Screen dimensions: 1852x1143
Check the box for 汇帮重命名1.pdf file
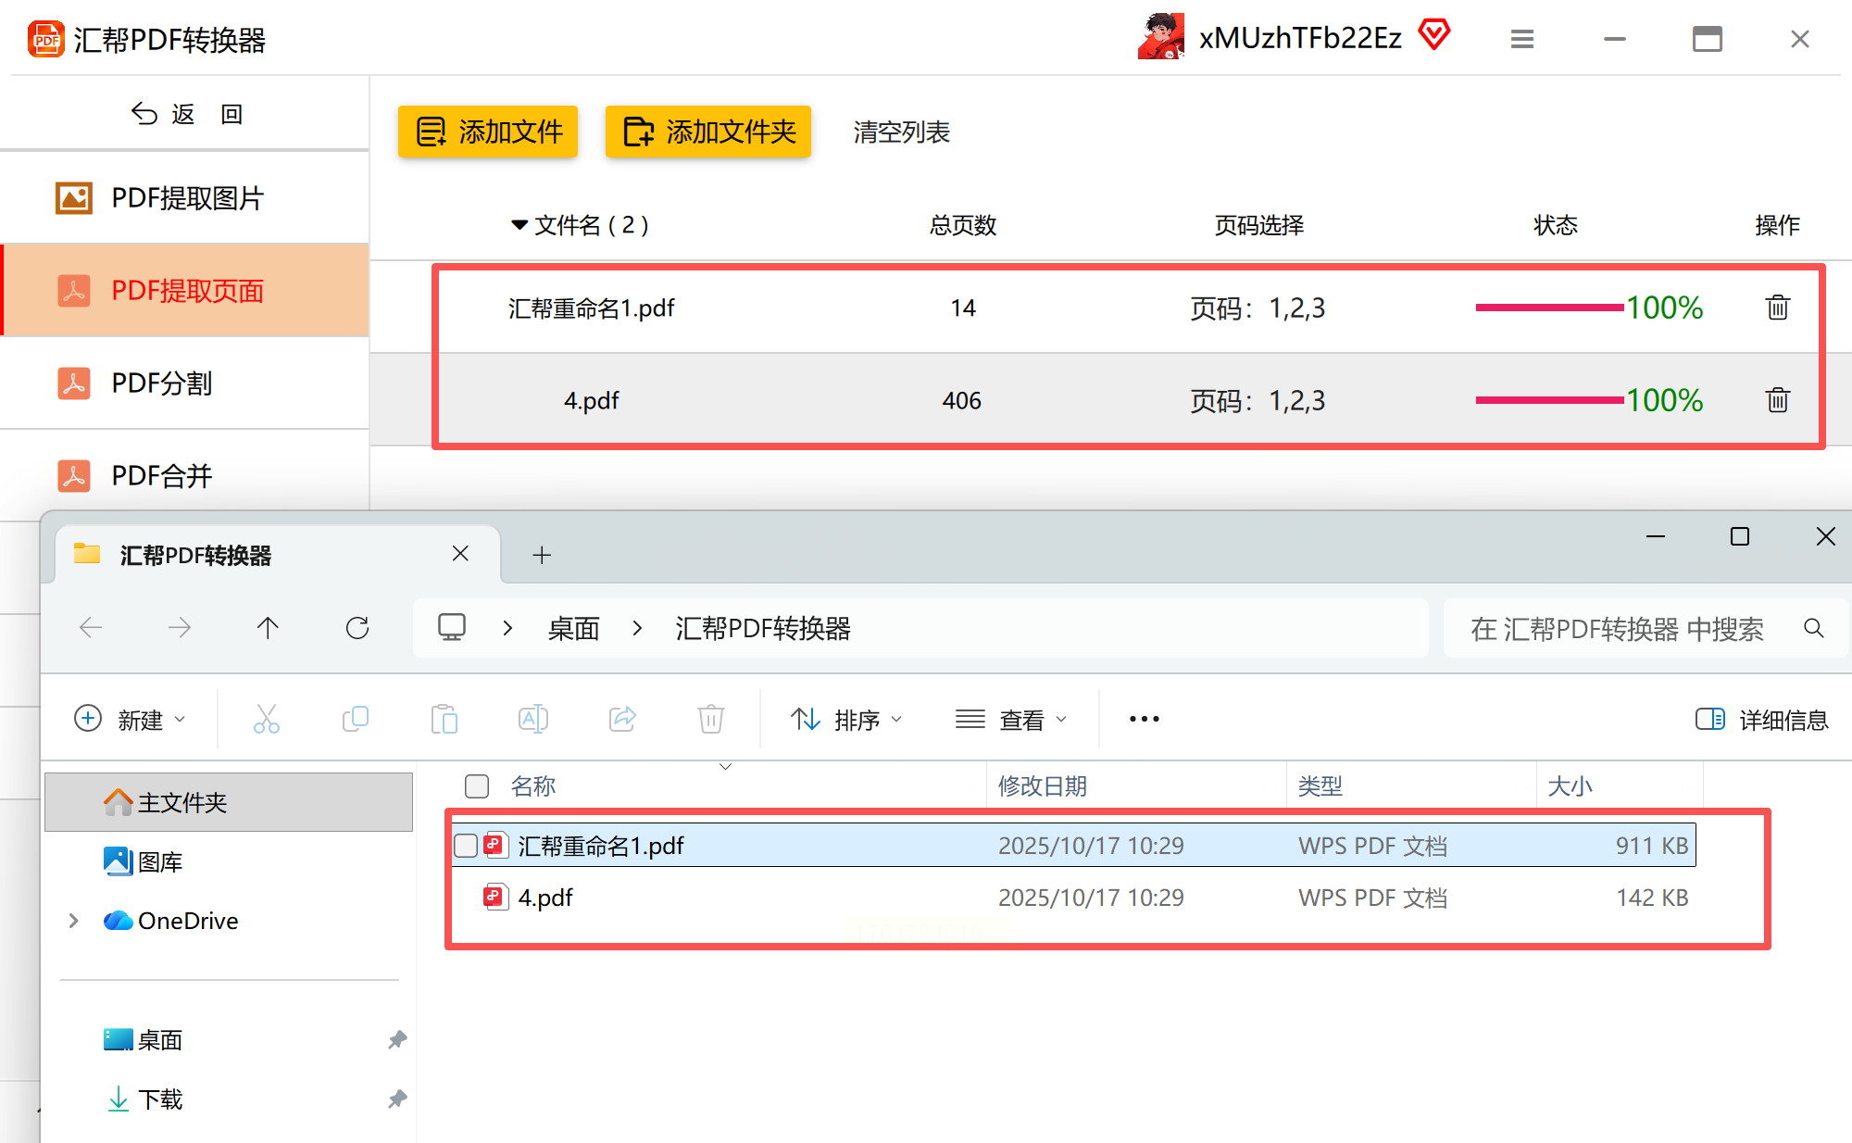click(x=466, y=845)
